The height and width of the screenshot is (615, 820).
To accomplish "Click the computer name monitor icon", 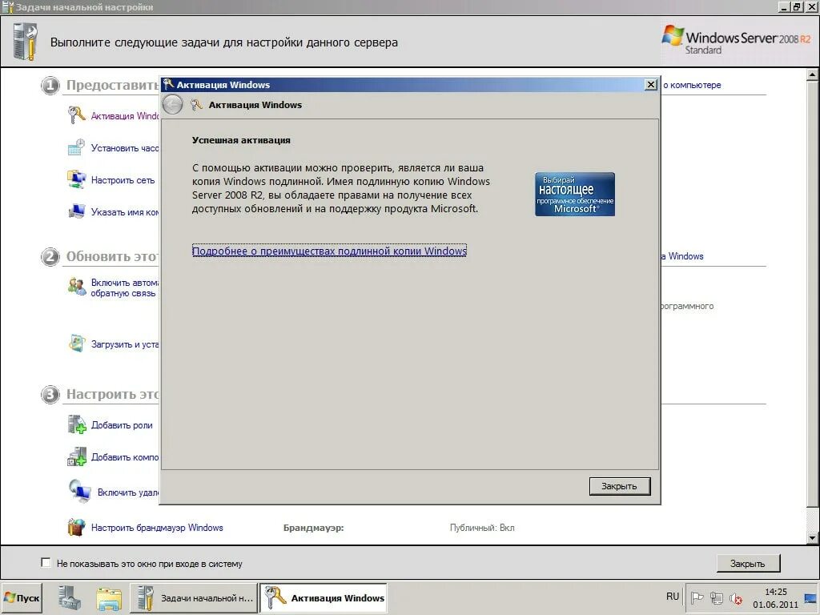I will tap(76, 211).
